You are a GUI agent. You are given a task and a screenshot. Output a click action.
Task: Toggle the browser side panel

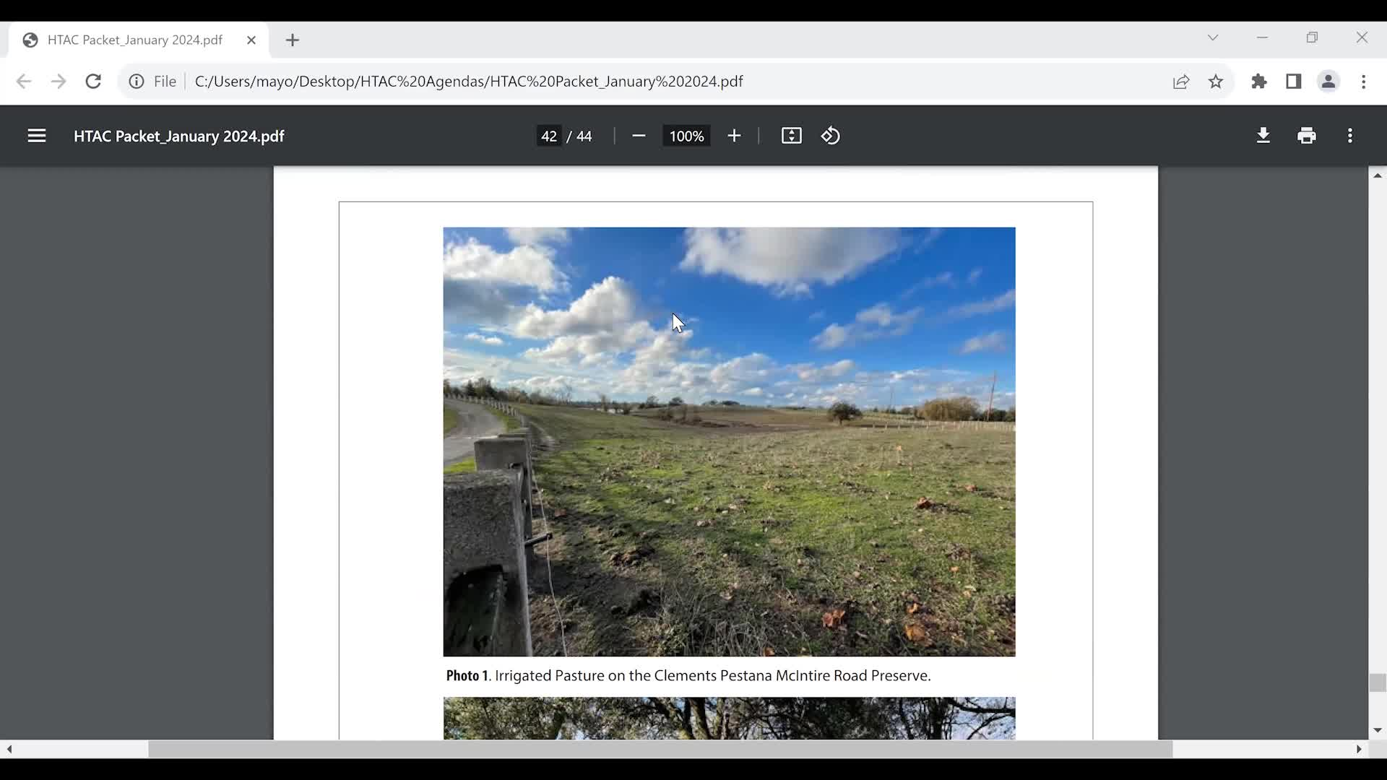coord(1294,82)
